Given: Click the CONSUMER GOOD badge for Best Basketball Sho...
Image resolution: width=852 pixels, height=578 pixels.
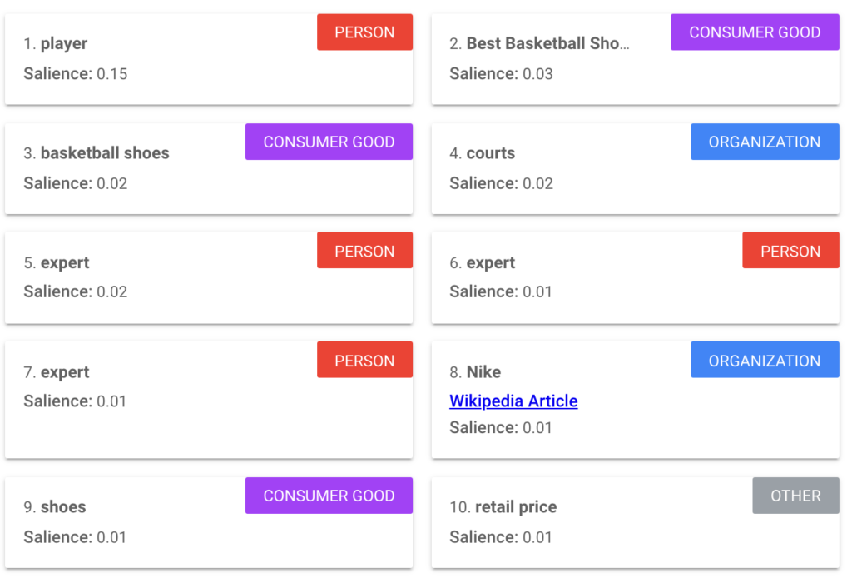Looking at the screenshot, I should (x=754, y=32).
